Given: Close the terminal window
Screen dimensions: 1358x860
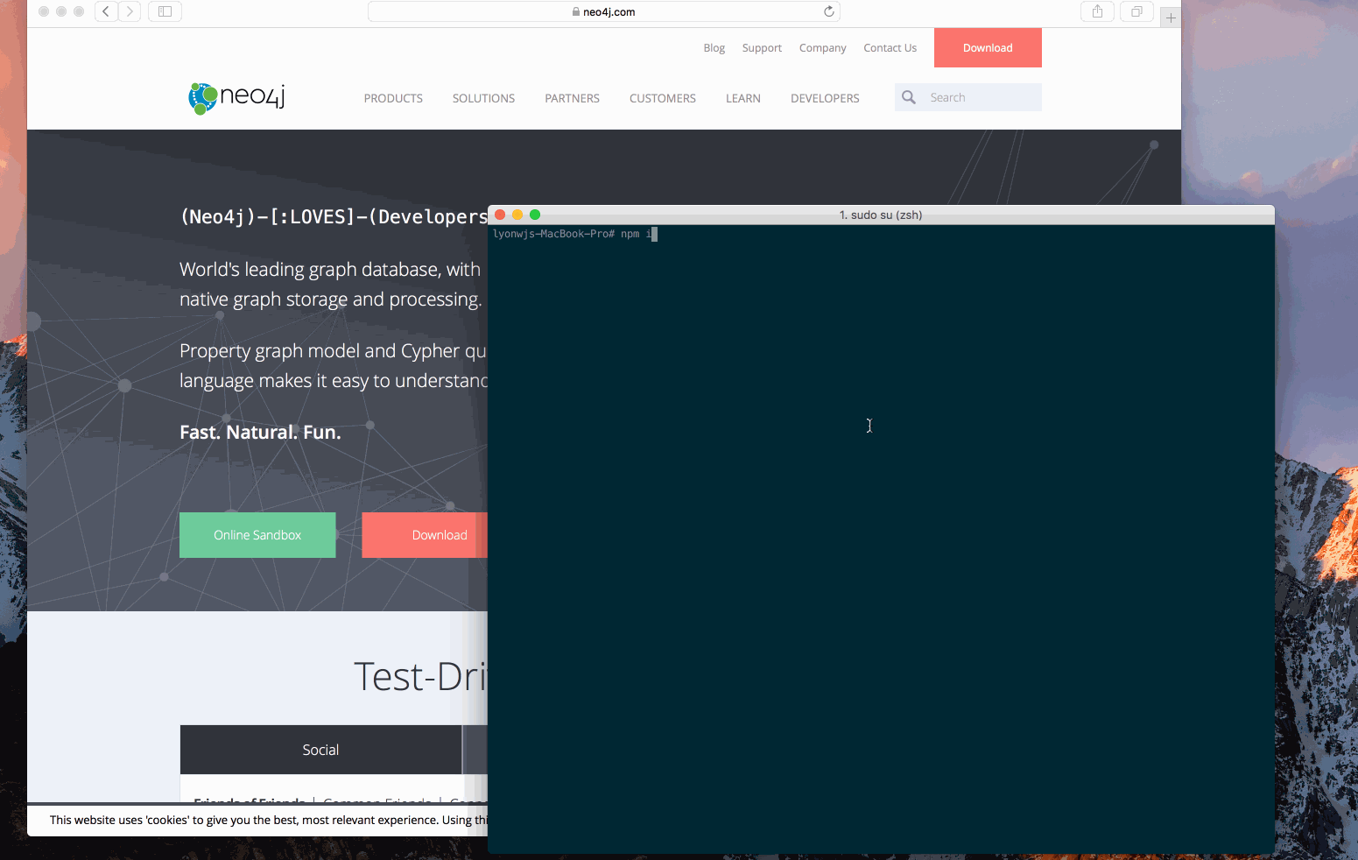Looking at the screenshot, I should point(500,215).
